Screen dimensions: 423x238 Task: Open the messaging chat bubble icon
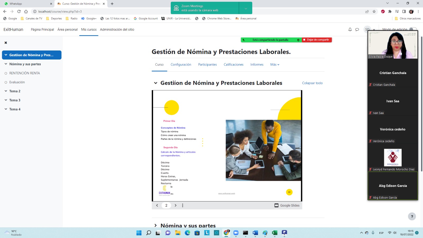coord(357,30)
